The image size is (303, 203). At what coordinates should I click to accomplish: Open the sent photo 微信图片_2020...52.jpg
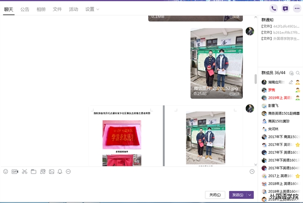pos(217,63)
